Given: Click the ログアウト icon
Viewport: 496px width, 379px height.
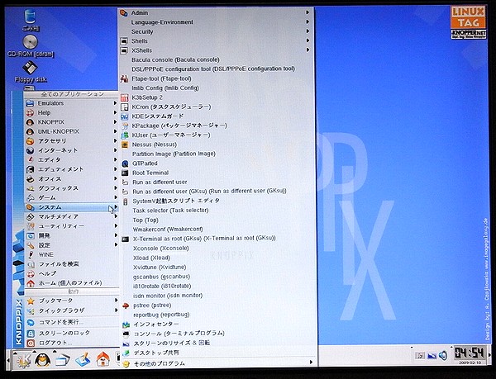Looking at the screenshot, I should click(x=31, y=343).
